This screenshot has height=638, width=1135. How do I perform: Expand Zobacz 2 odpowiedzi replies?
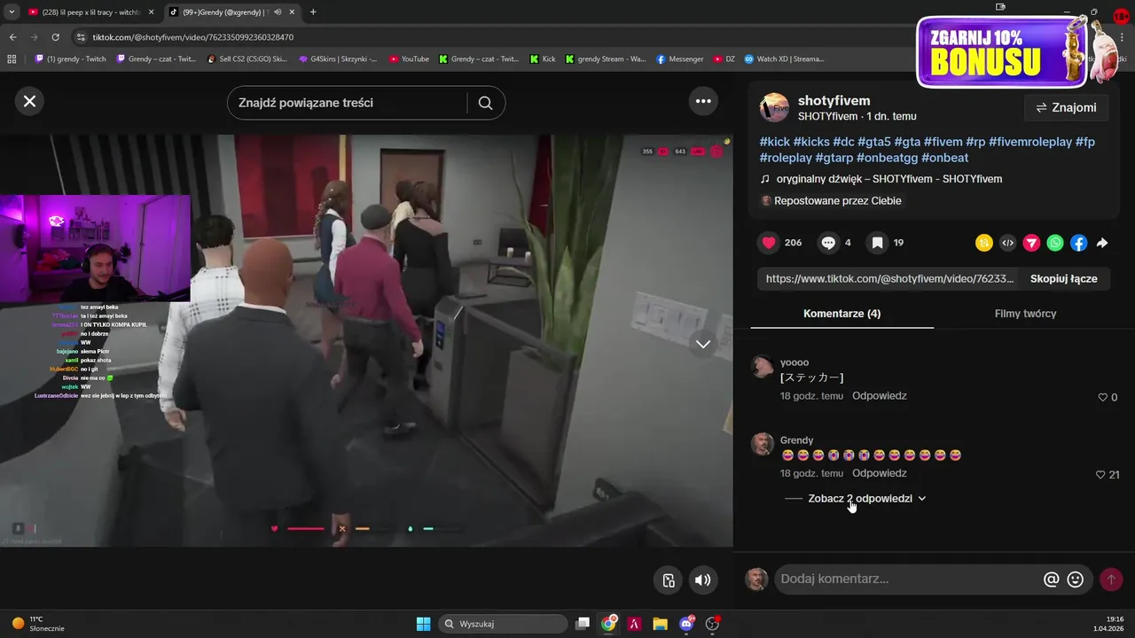click(x=867, y=498)
